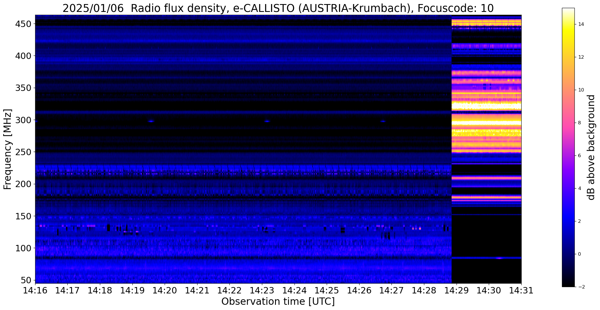Click the colorbar tick label 14
Image resolution: width=600 pixels, height=310 pixels.
point(581,24)
